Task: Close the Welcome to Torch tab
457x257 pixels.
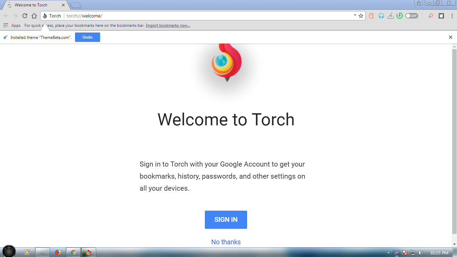Action: [x=63, y=5]
